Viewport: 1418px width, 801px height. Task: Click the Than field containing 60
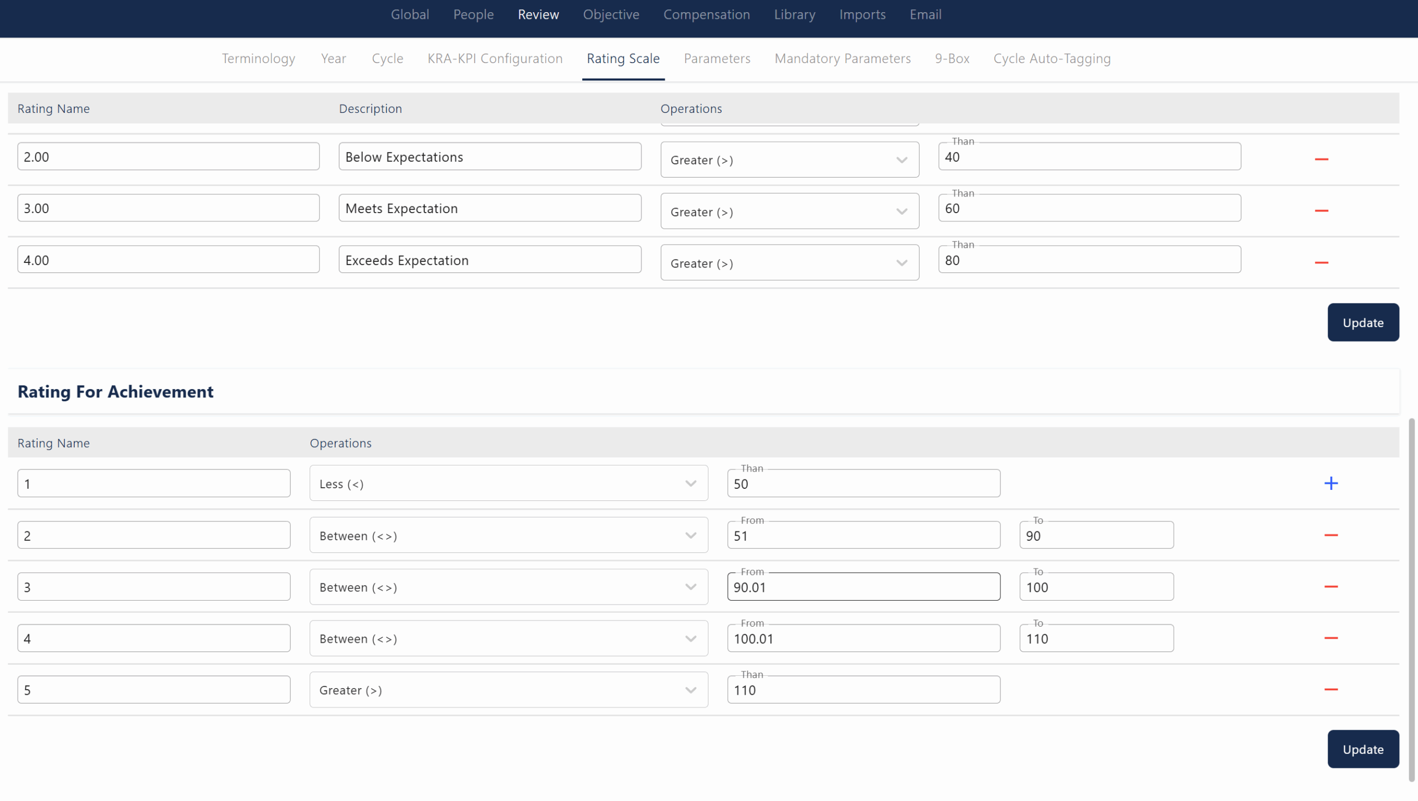1090,208
